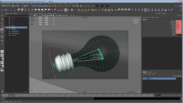Select the Select tool in toolbox

(2, 15)
